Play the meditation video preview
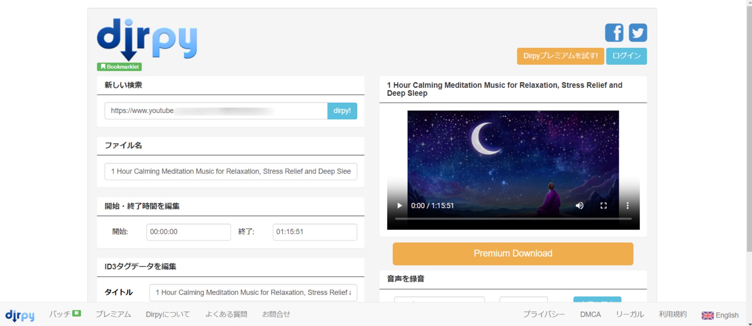 399,206
